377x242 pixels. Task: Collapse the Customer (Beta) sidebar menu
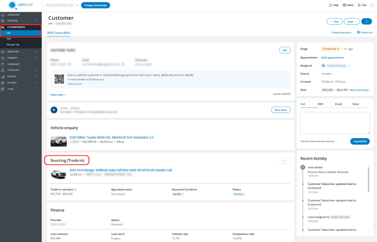click(x=35, y=27)
